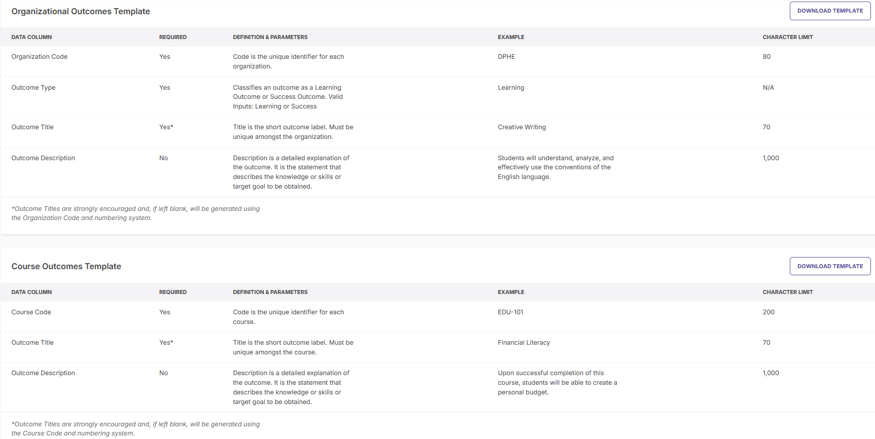Click the Organizational Outcomes Template heading
Screen dimensions: 875x439
click(x=81, y=11)
